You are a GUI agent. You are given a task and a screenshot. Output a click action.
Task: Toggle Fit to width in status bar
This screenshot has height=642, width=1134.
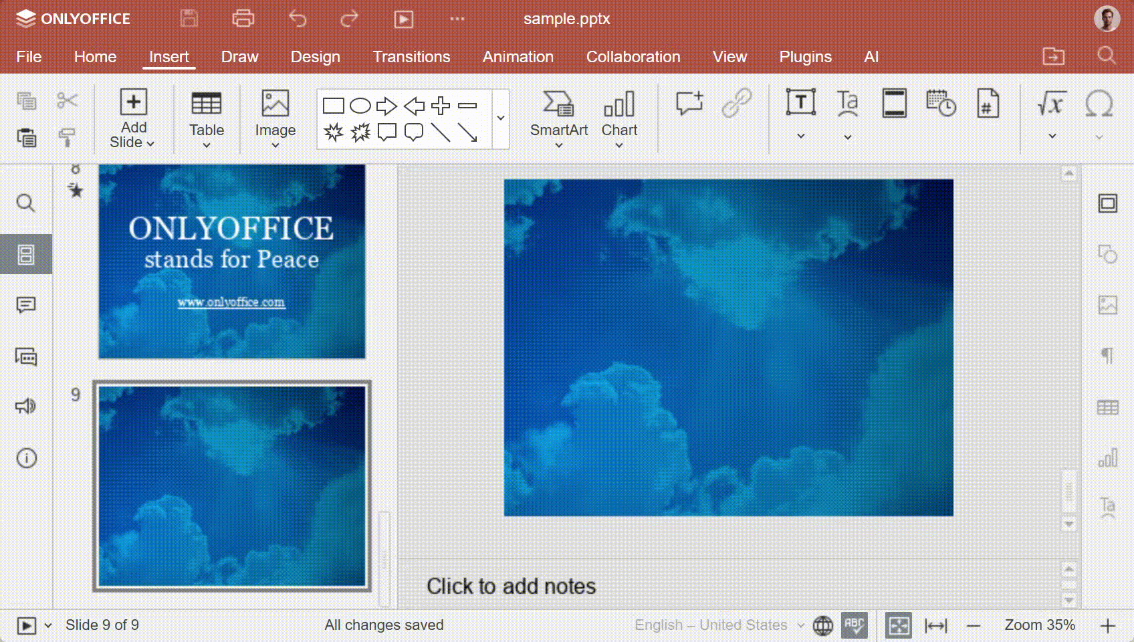(x=936, y=625)
